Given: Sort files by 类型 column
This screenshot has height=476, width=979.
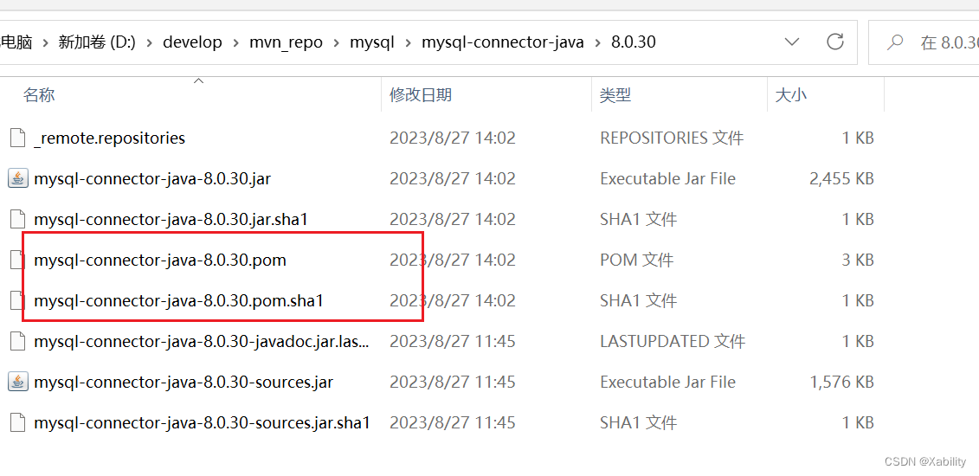Looking at the screenshot, I should click(615, 95).
